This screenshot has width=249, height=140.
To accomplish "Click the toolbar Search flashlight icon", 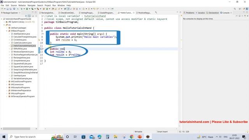I will 59,9.
